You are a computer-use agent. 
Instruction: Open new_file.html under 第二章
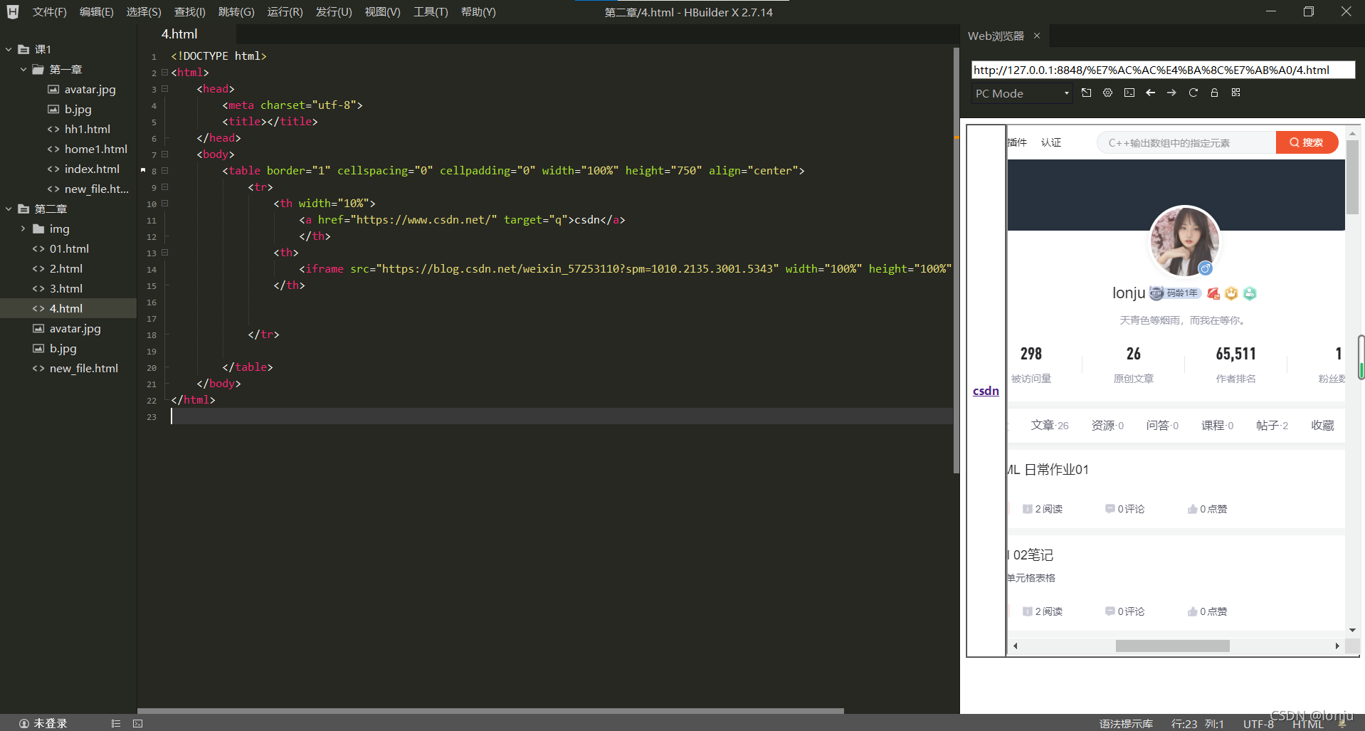click(83, 368)
